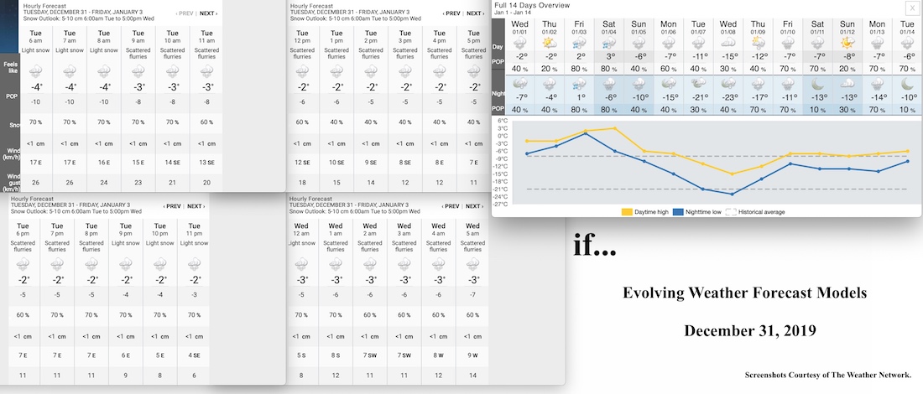
Task: Click PREV in the Wed 12 am–5 am panel
Action: pos(451,206)
